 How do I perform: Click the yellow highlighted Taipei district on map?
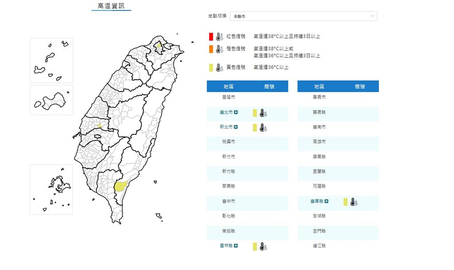point(159,45)
